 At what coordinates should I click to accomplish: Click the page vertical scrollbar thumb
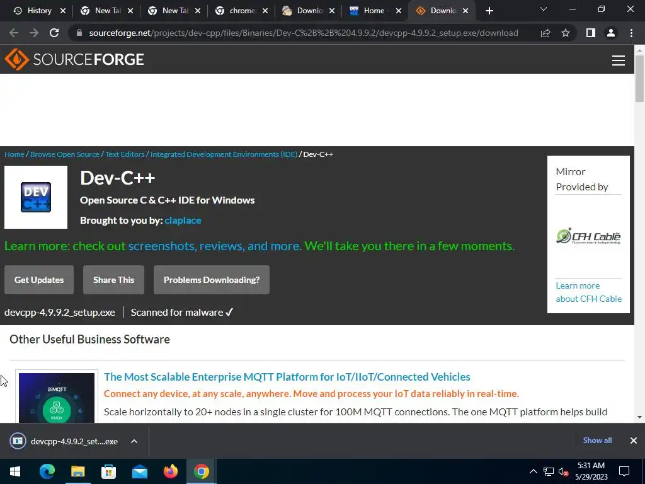pyautogui.click(x=639, y=78)
